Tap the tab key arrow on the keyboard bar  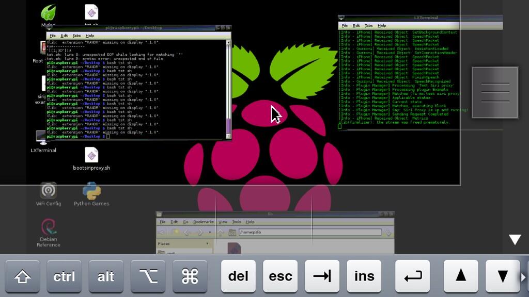click(322, 276)
